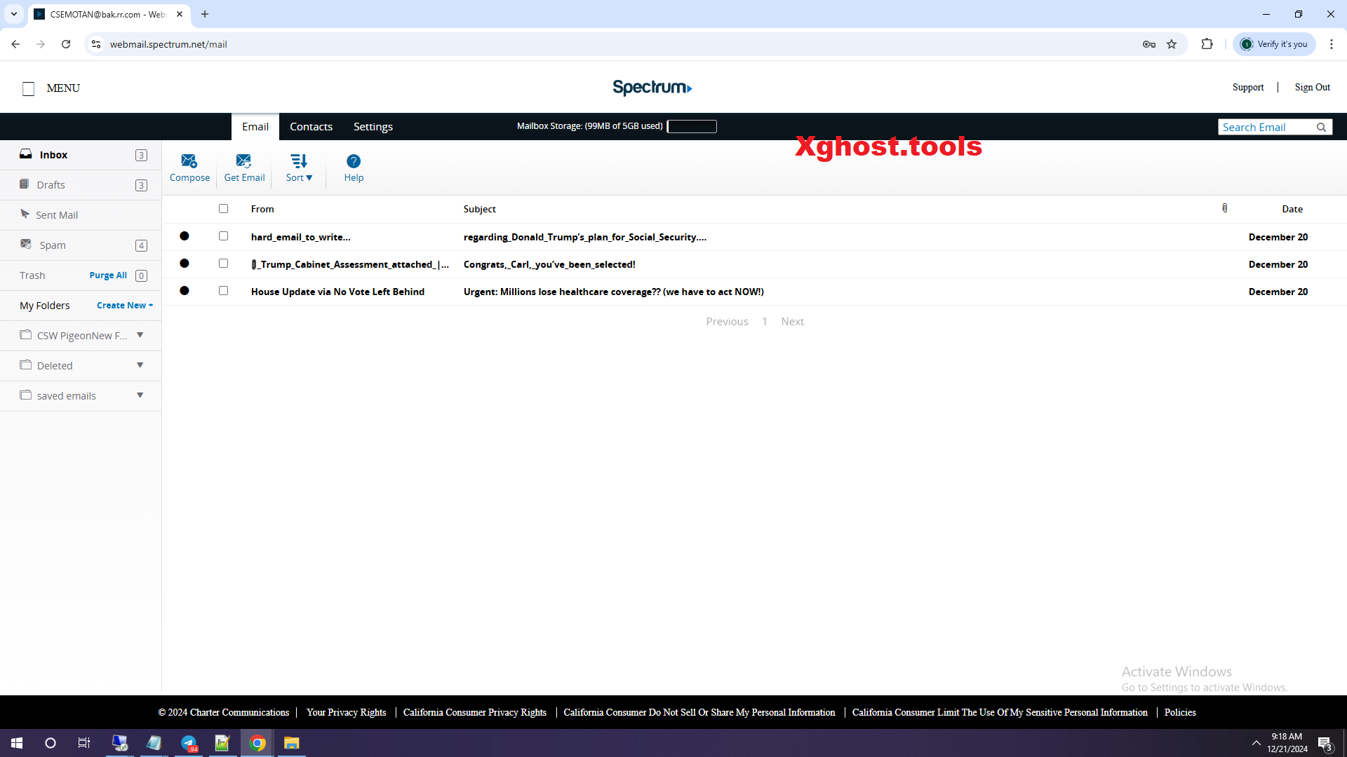Switch to the Contacts tab
This screenshot has height=757, width=1347.
311,127
